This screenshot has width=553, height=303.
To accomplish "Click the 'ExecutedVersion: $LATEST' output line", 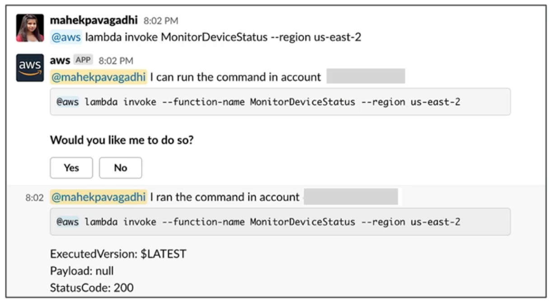I will point(118,254).
